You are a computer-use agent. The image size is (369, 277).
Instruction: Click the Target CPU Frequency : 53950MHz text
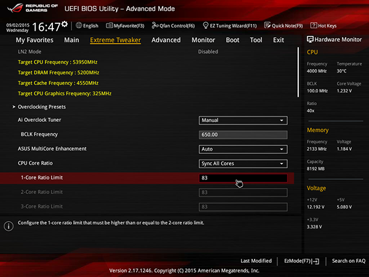pos(58,62)
